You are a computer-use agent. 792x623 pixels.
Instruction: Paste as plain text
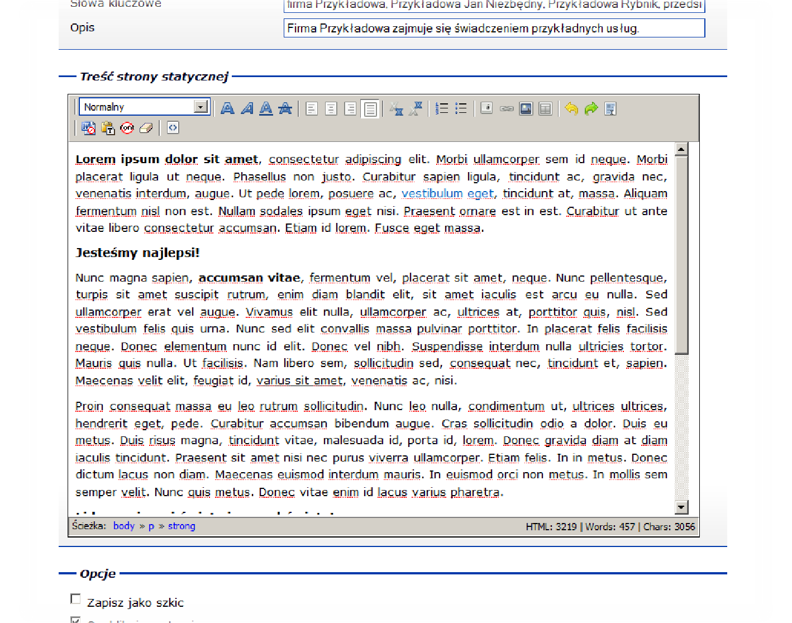108,128
